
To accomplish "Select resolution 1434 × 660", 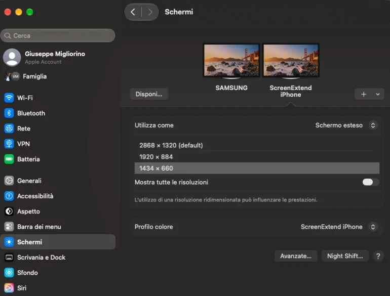I will tap(257, 168).
